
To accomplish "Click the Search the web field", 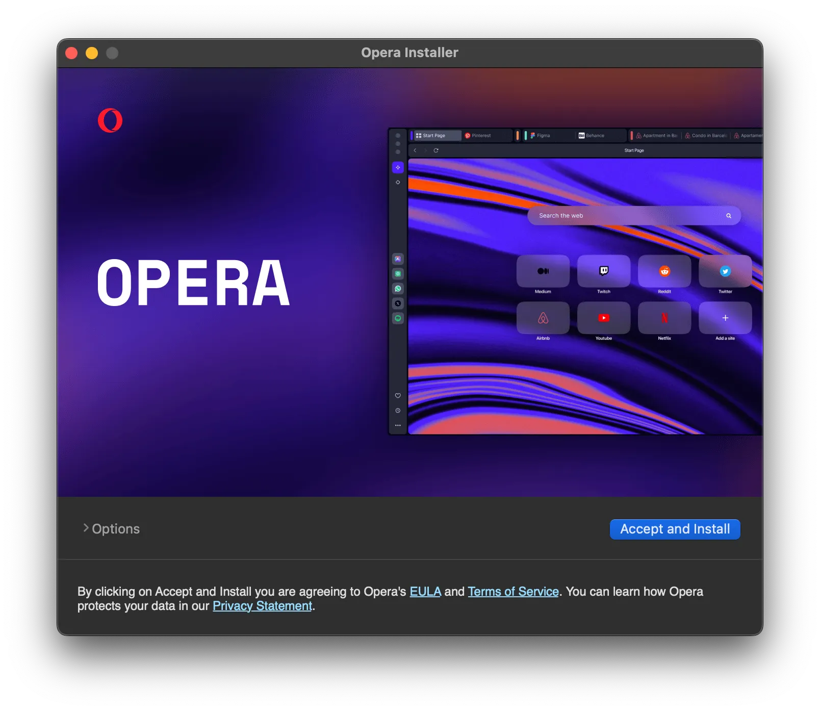I will click(627, 216).
